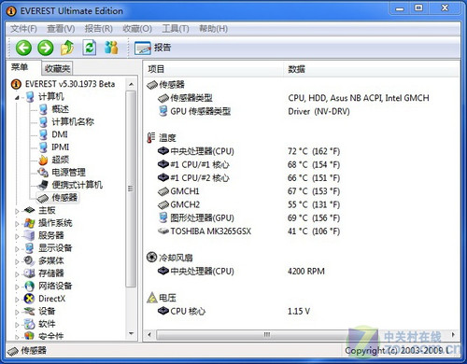Click the 设备 hardware icon
The width and height of the screenshot is (467, 364).
29,312
